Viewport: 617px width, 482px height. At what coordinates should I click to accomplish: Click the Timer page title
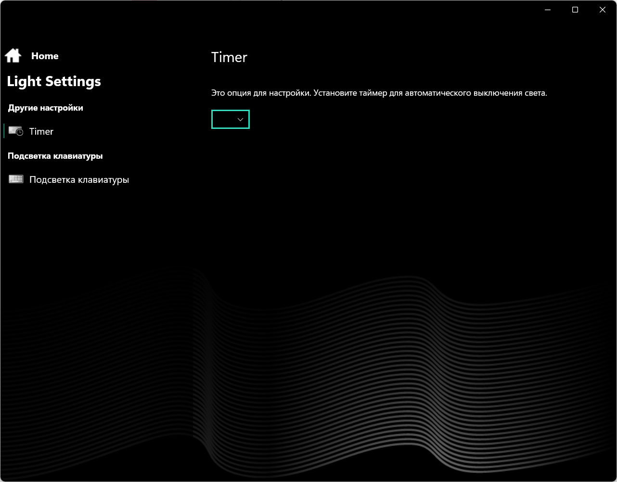click(x=229, y=57)
